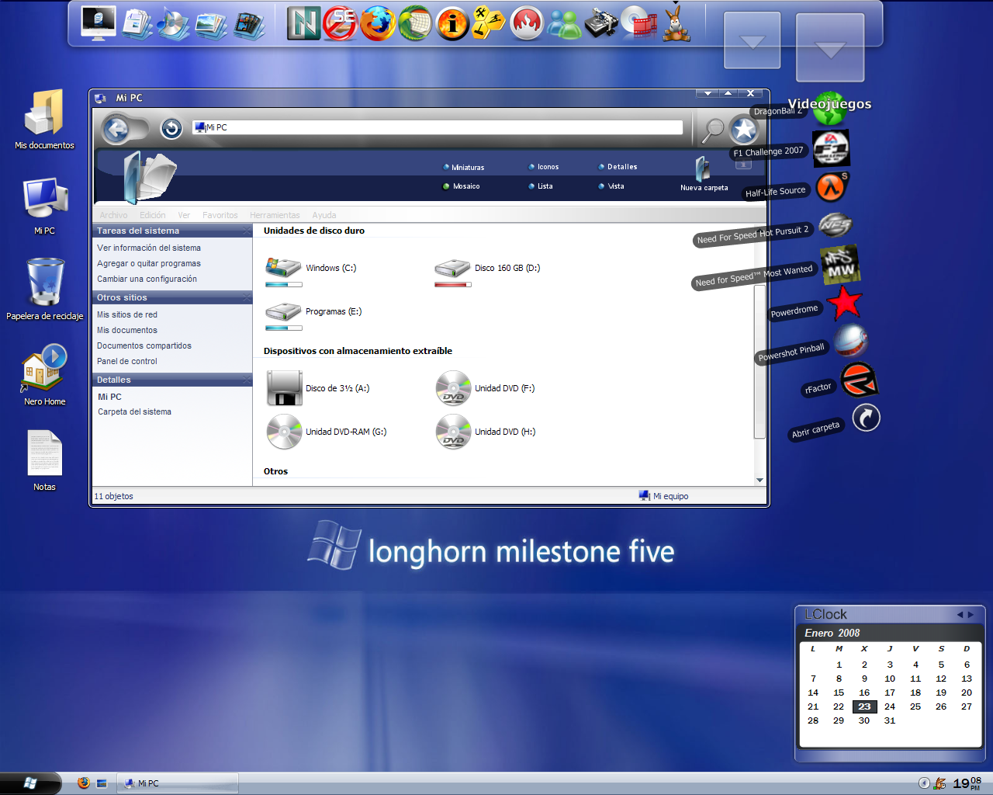The width and height of the screenshot is (993, 795).
Task: Open Firefox from the top dock
Action: point(379,23)
